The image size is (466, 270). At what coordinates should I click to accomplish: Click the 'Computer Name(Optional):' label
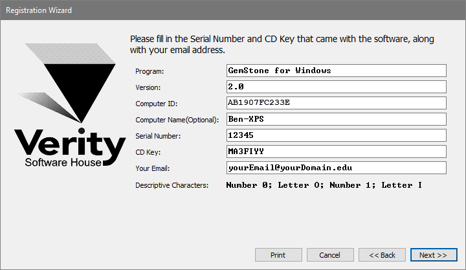(178, 120)
